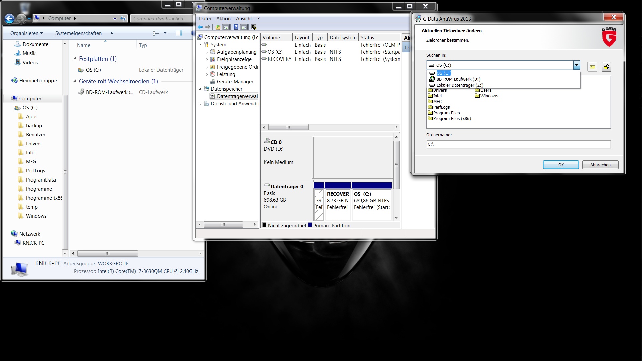Click the Ordnername input field
This screenshot has height=361, width=642.
click(x=518, y=144)
